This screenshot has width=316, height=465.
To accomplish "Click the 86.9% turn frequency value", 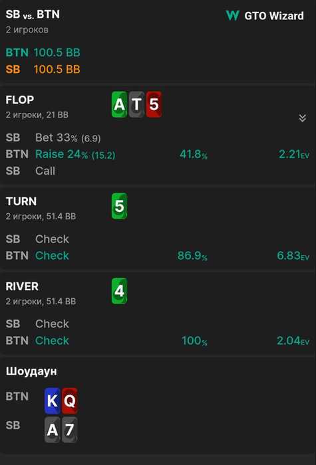I will click(192, 256).
